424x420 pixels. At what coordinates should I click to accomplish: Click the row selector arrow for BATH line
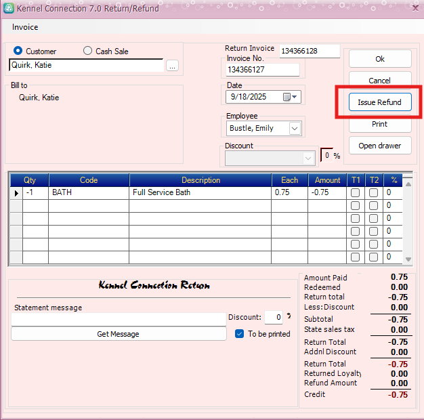[x=16, y=192]
